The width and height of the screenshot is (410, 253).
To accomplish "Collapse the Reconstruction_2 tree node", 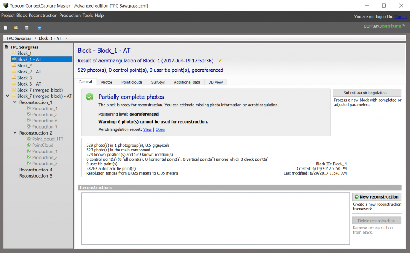I will [x=15, y=132].
